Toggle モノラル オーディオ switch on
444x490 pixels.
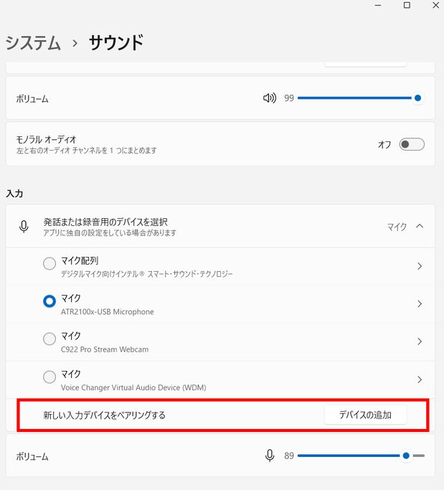(x=412, y=144)
